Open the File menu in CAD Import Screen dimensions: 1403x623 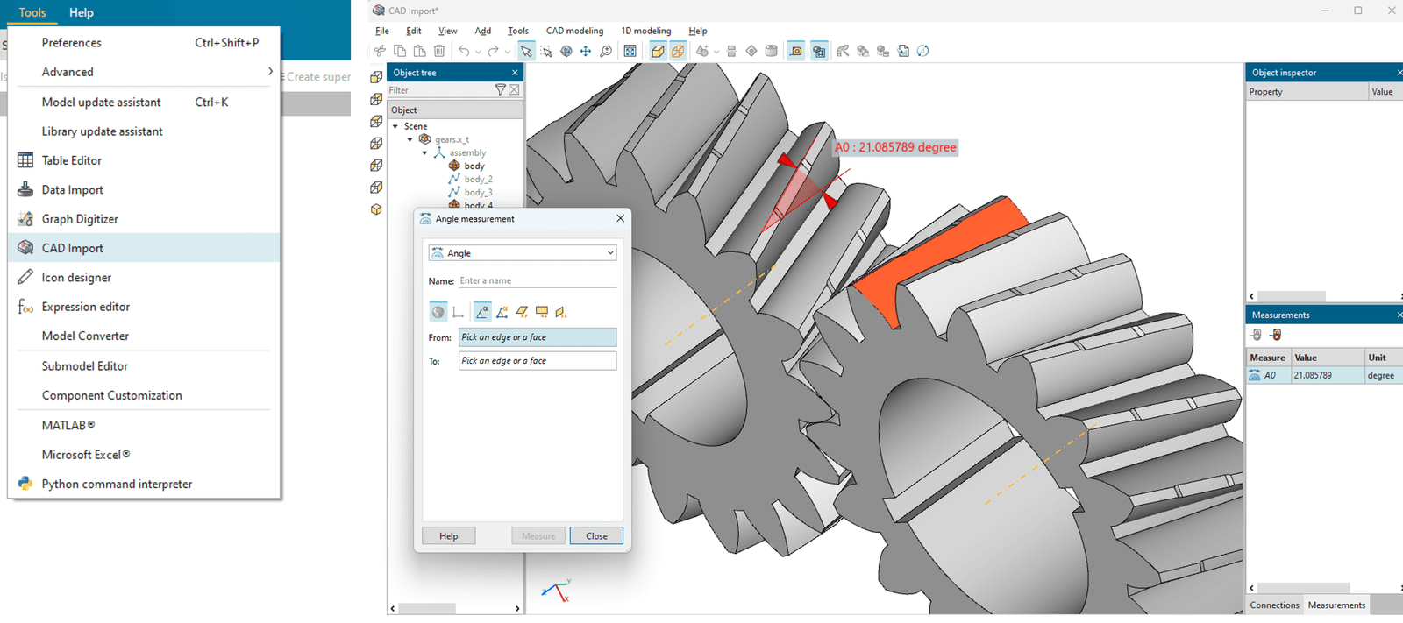382,31
